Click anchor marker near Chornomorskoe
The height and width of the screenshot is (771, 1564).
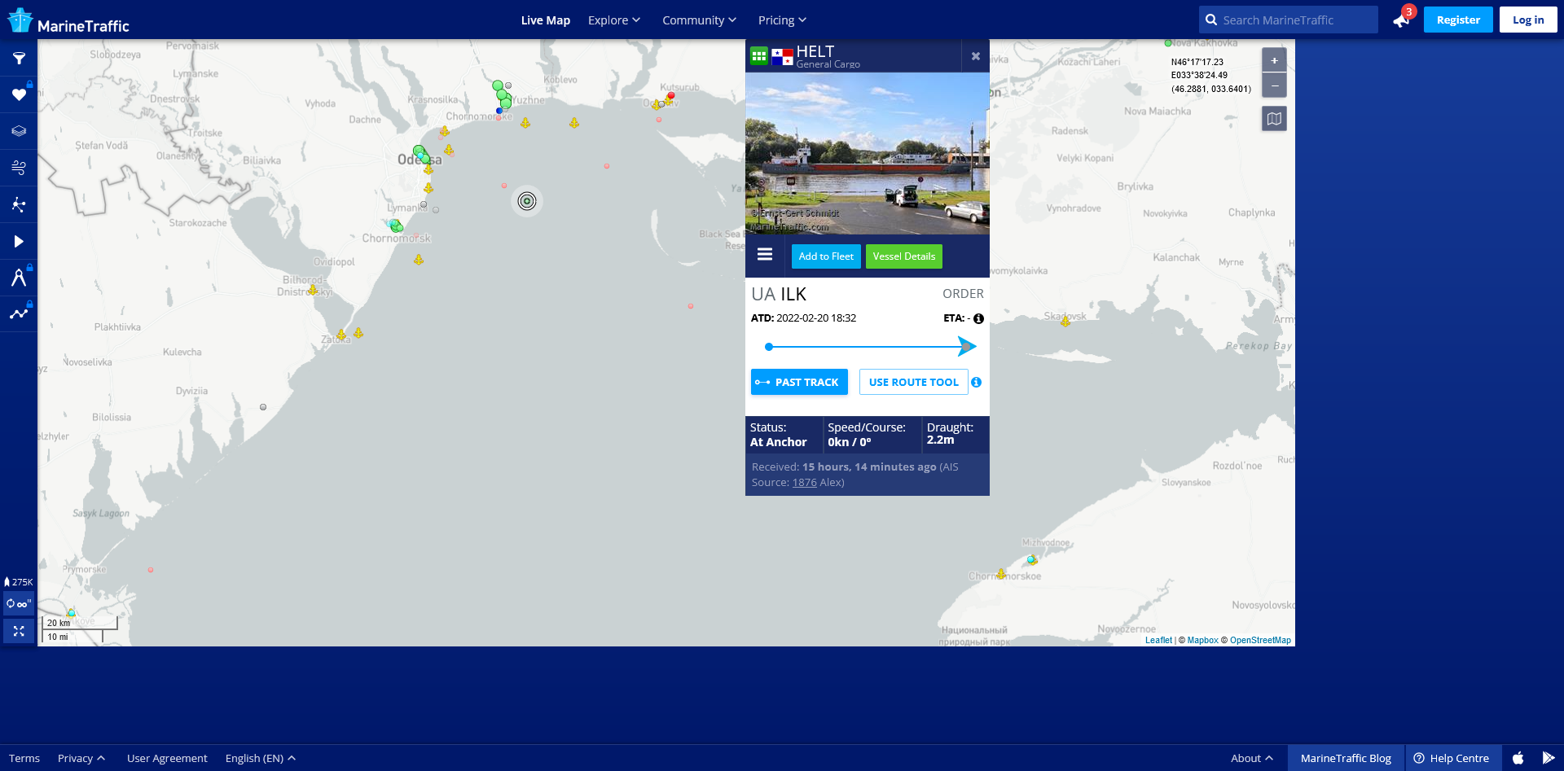click(1001, 573)
